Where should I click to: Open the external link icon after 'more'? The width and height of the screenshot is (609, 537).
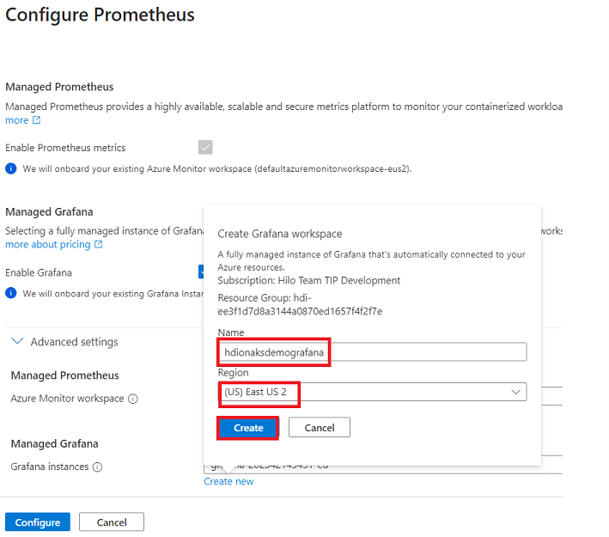[36, 120]
